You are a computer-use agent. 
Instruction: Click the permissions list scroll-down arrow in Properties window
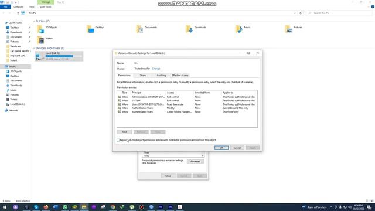pyautogui.click(x=203, y=156)
